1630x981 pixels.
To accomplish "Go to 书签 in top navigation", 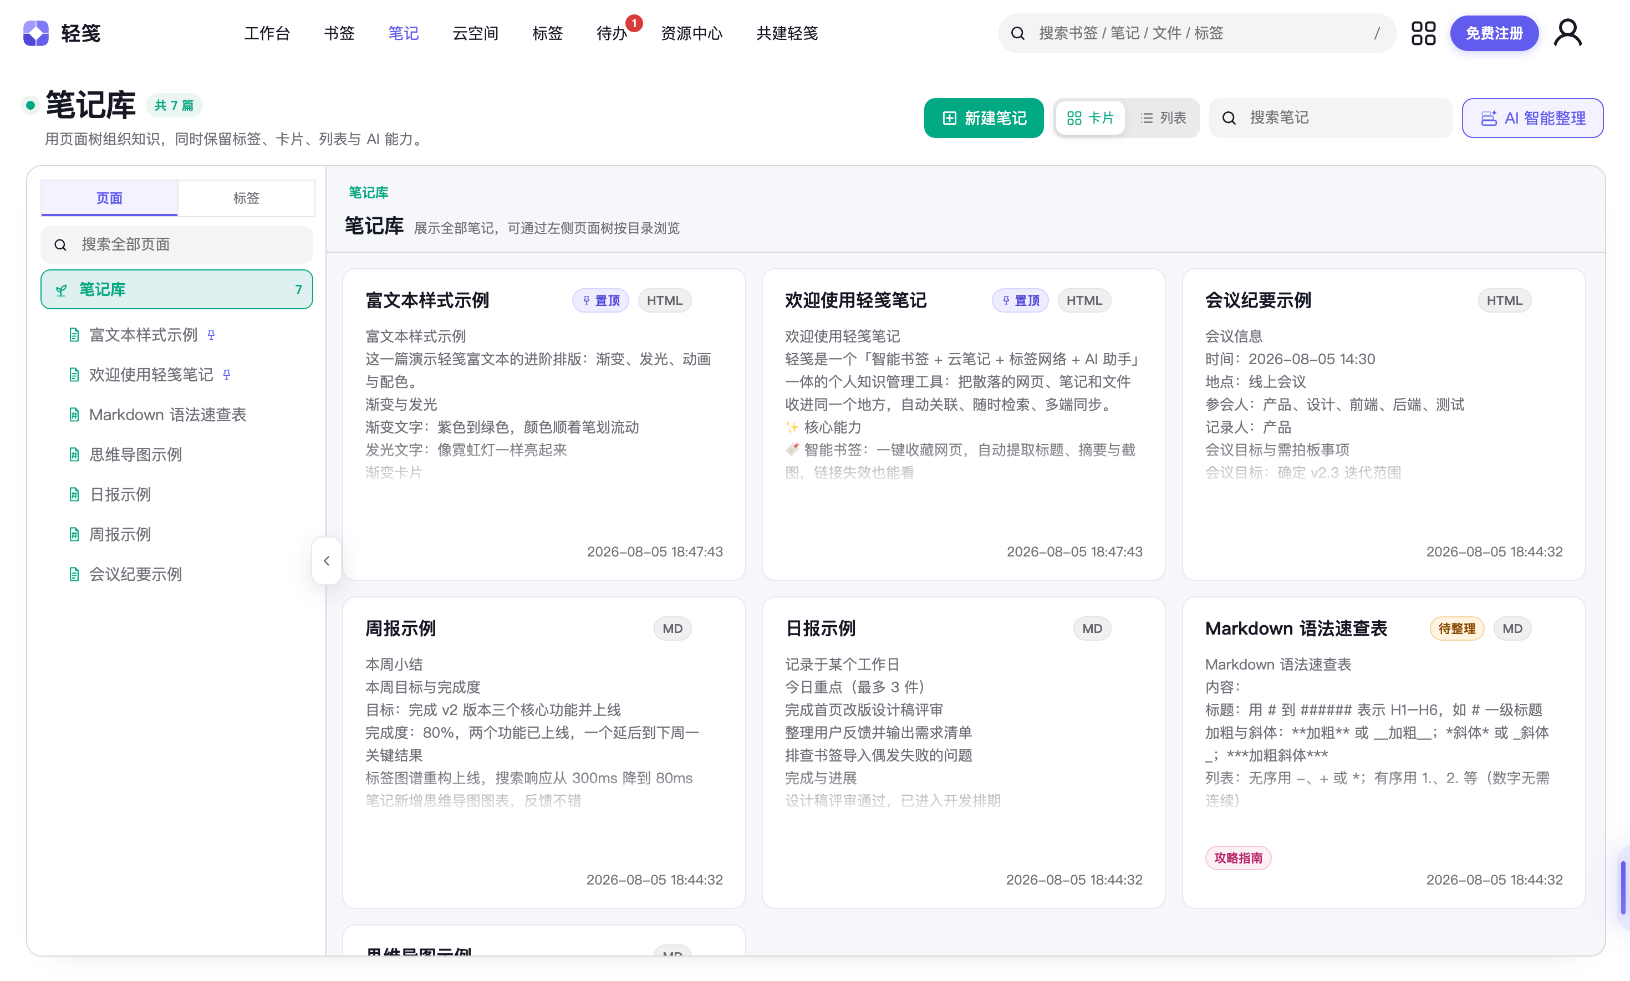I will (339, 33).
